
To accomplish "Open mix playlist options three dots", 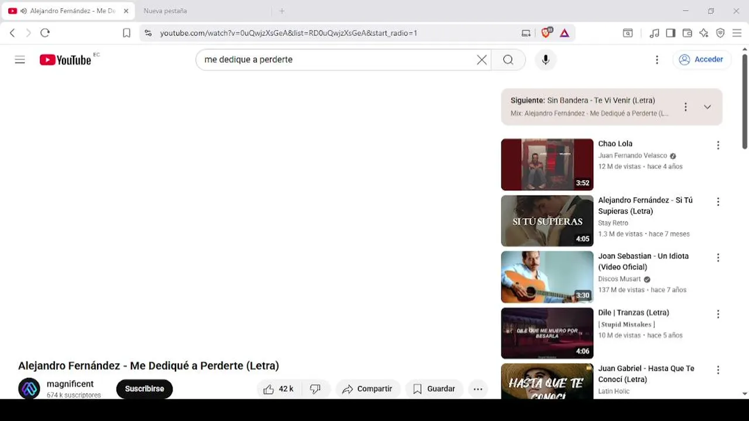I will 685,107.
